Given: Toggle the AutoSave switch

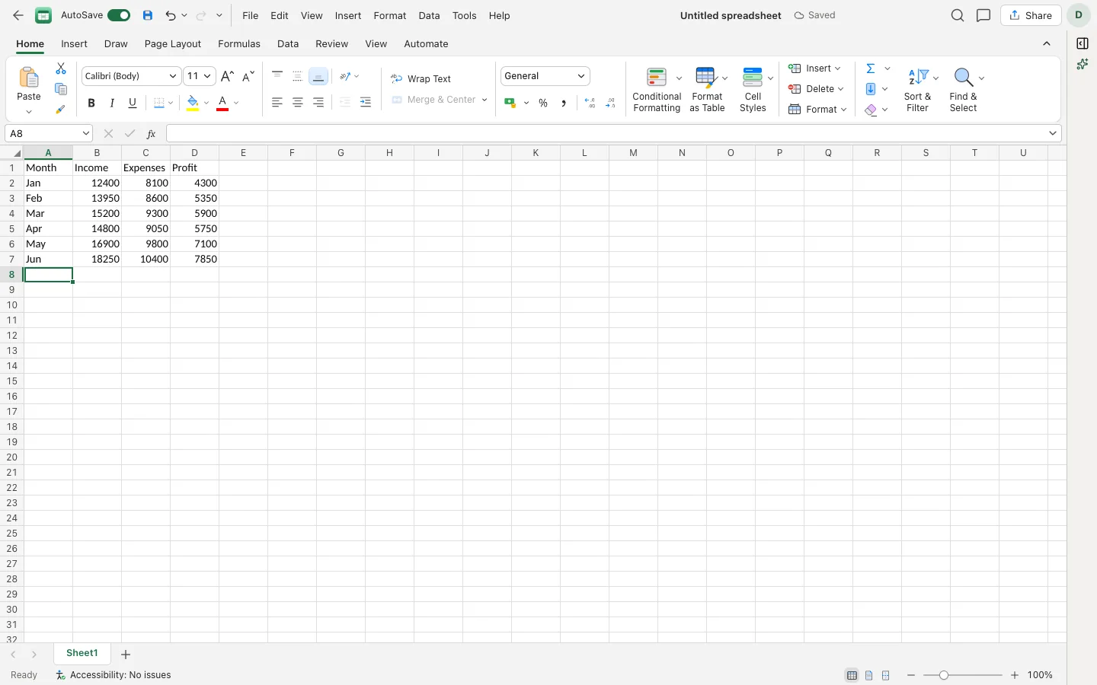Looking at the screenshot, I should [119, 15].
